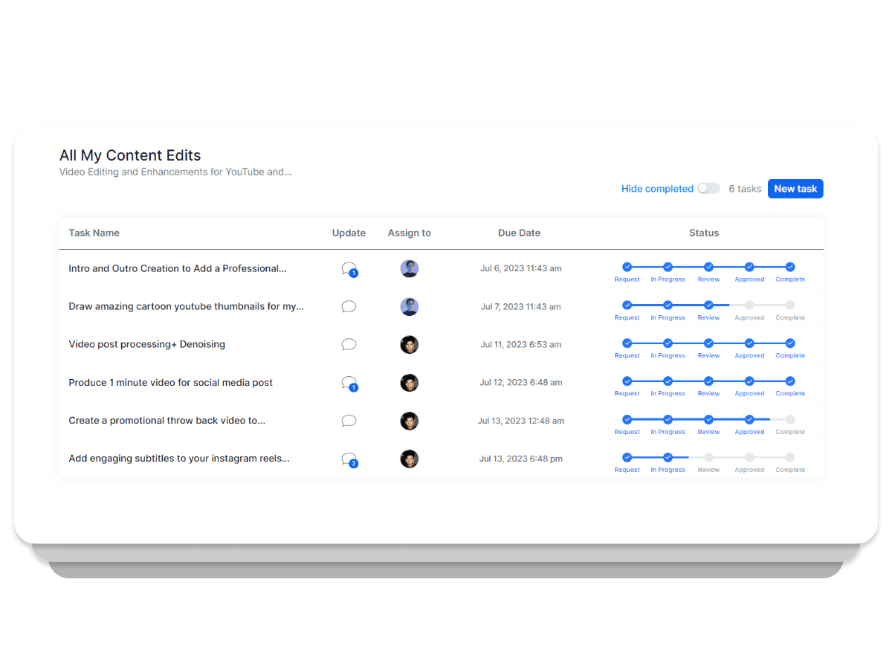Create a New task

[x=795, y=189]
